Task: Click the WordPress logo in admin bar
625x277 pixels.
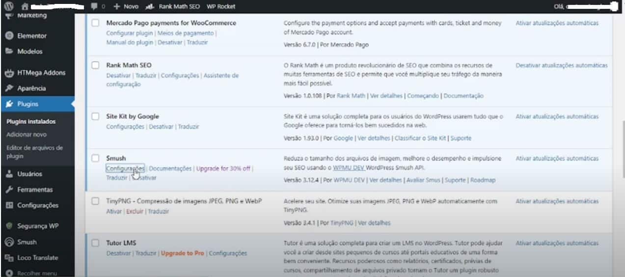Action: (8, 6)
